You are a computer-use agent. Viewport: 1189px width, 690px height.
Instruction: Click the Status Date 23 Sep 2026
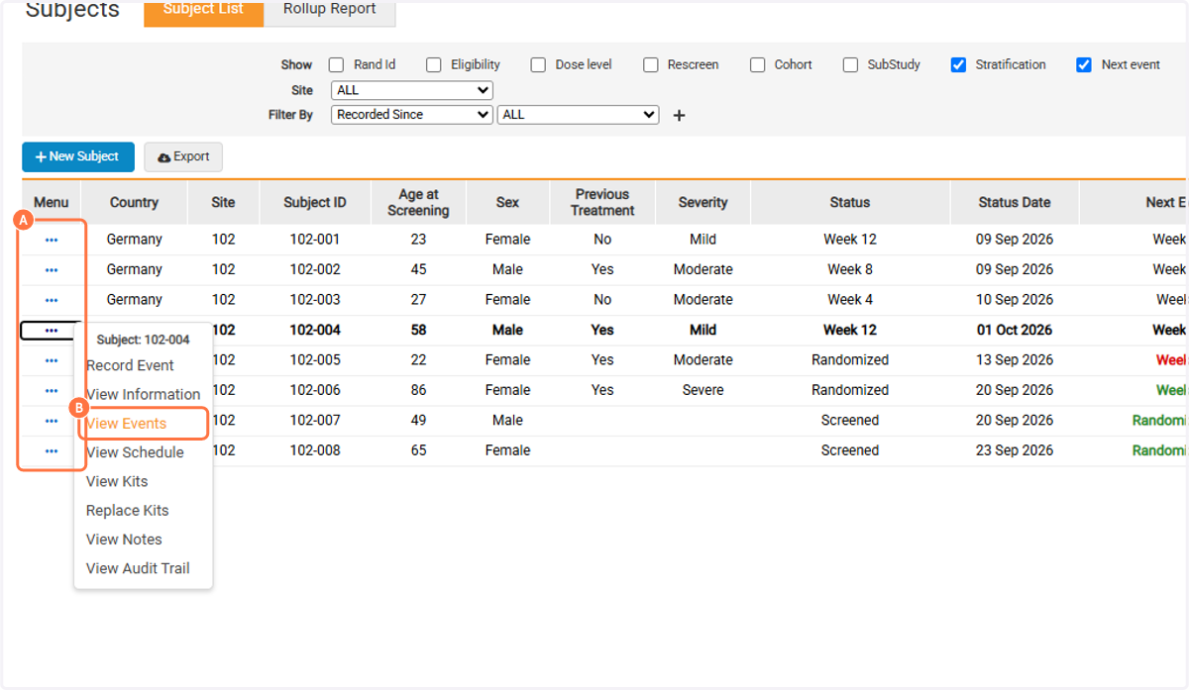click(x=1015, y=450)
